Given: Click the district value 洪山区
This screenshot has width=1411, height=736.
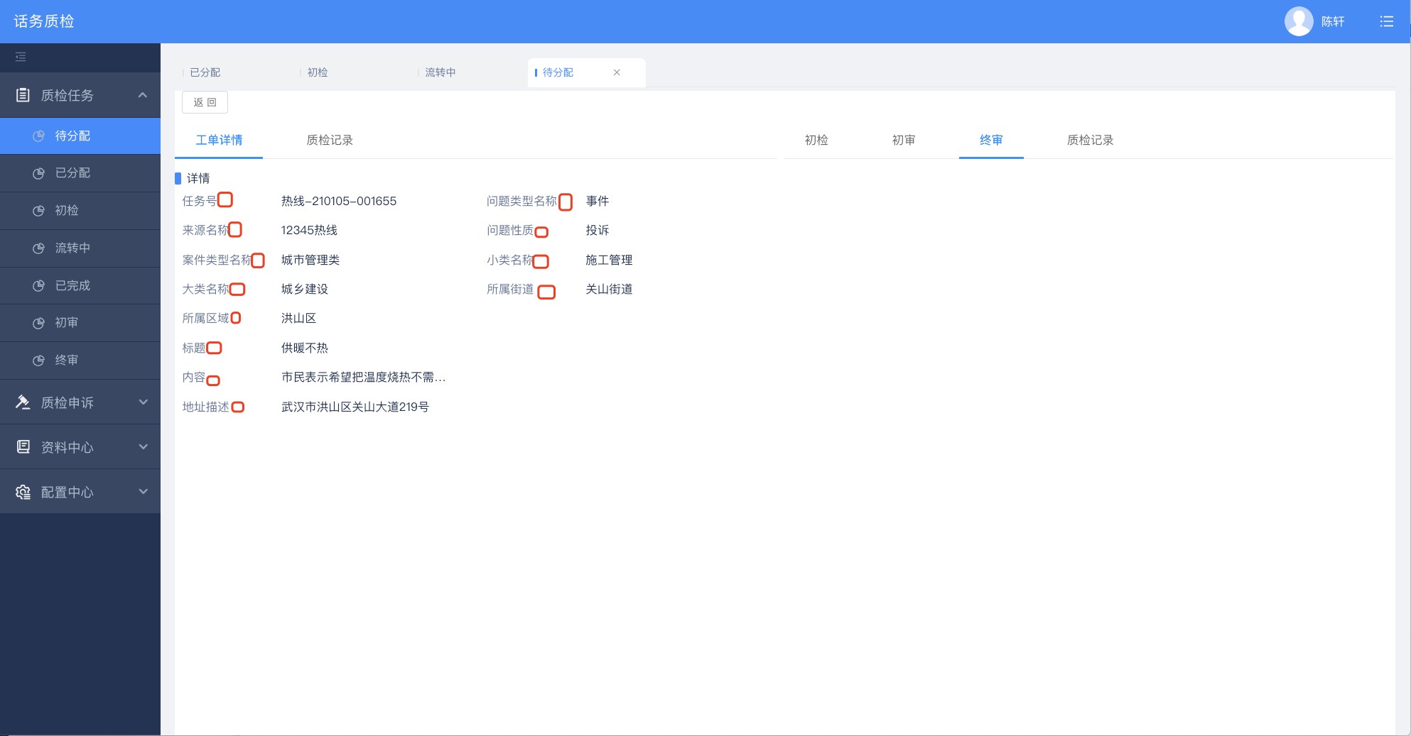Looking at the screenshot, I should (298, 318).
